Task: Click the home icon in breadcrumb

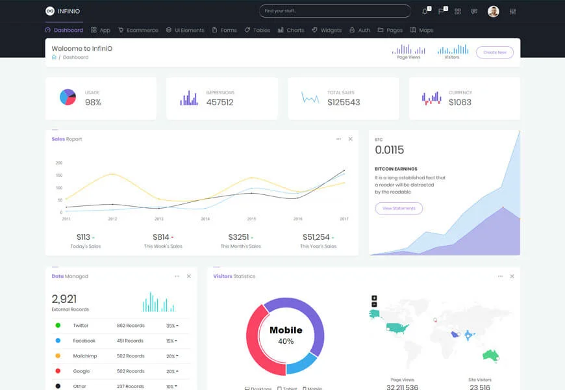Action: (54, 57)
